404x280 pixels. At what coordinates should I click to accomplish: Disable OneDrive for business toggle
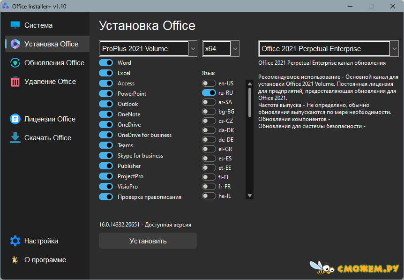[x=106, y=135]
